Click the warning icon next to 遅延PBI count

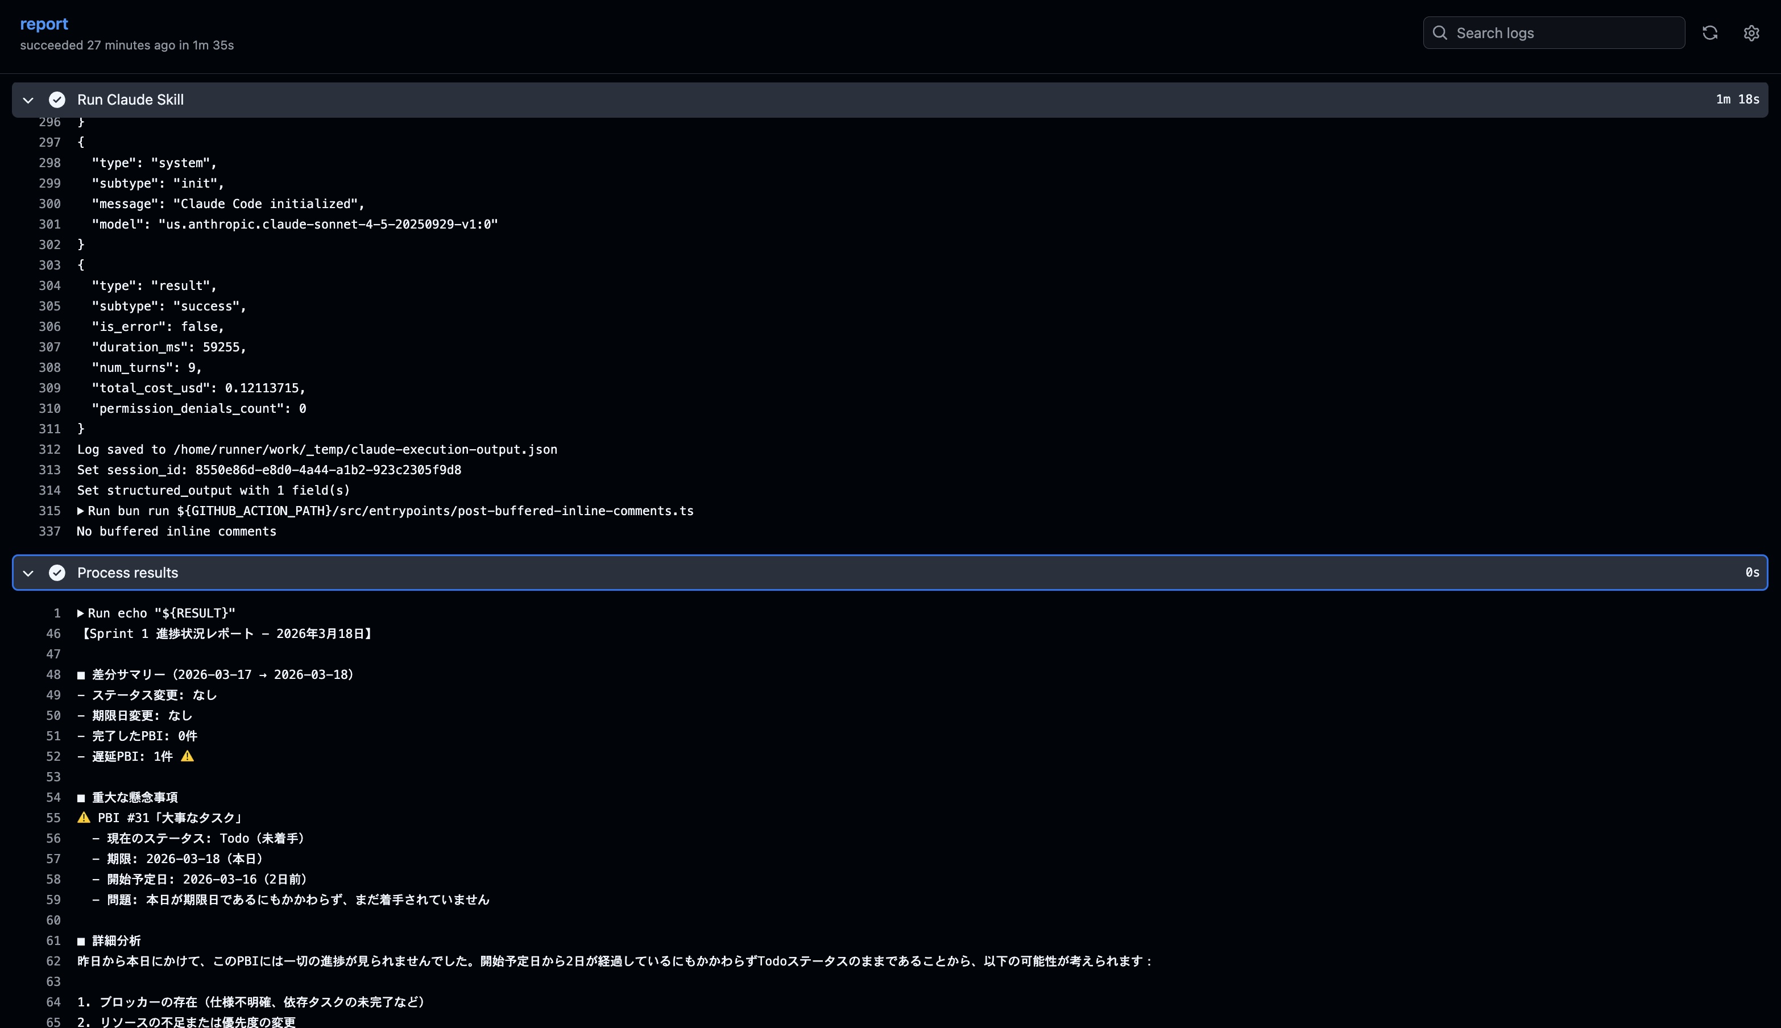coord(187,756)
